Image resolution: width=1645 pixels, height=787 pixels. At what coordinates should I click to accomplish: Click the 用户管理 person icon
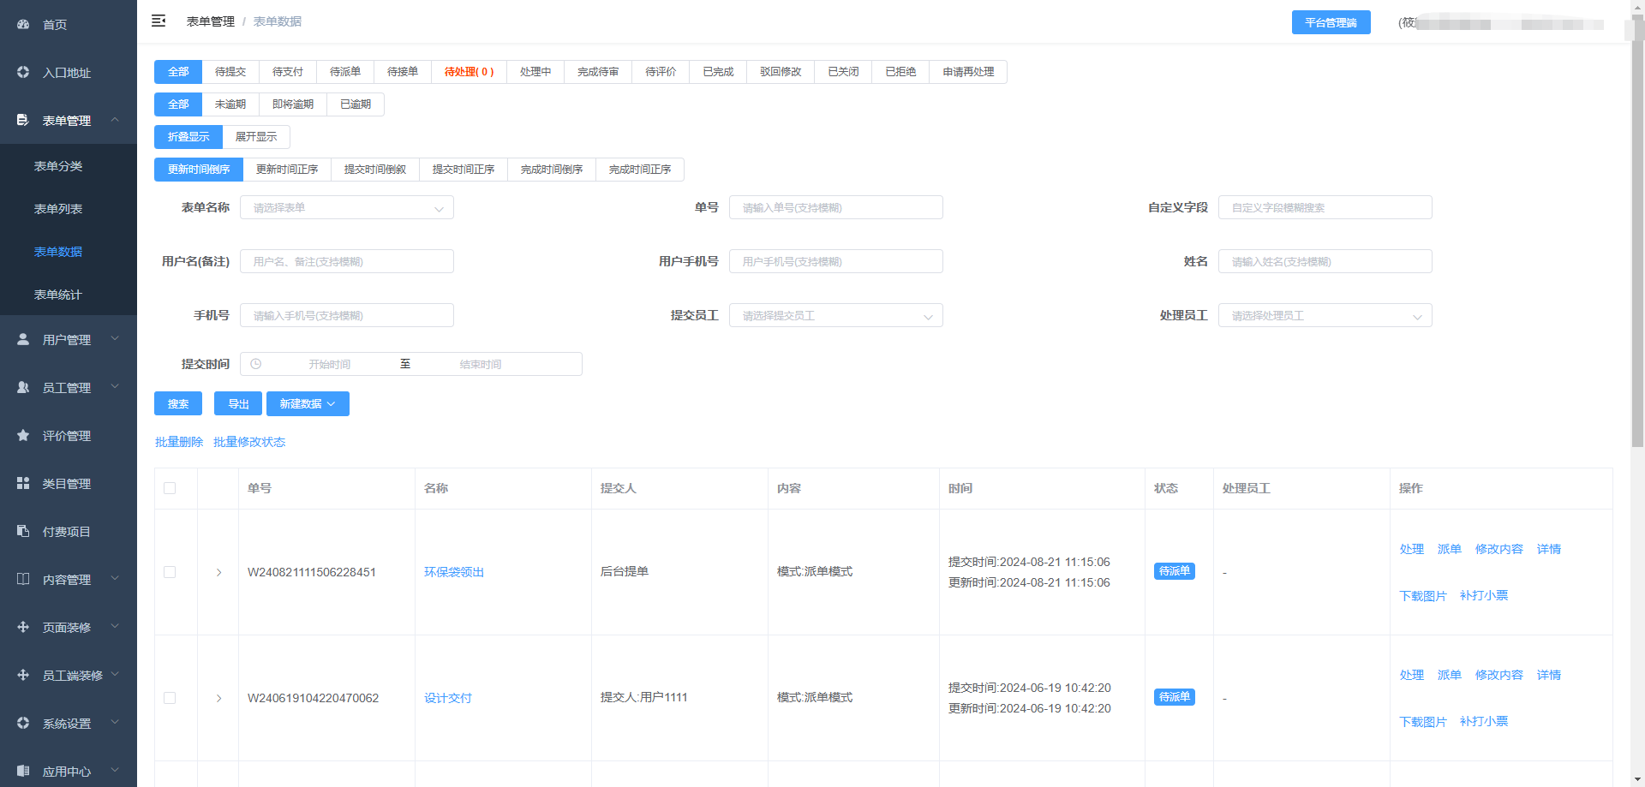23,340
